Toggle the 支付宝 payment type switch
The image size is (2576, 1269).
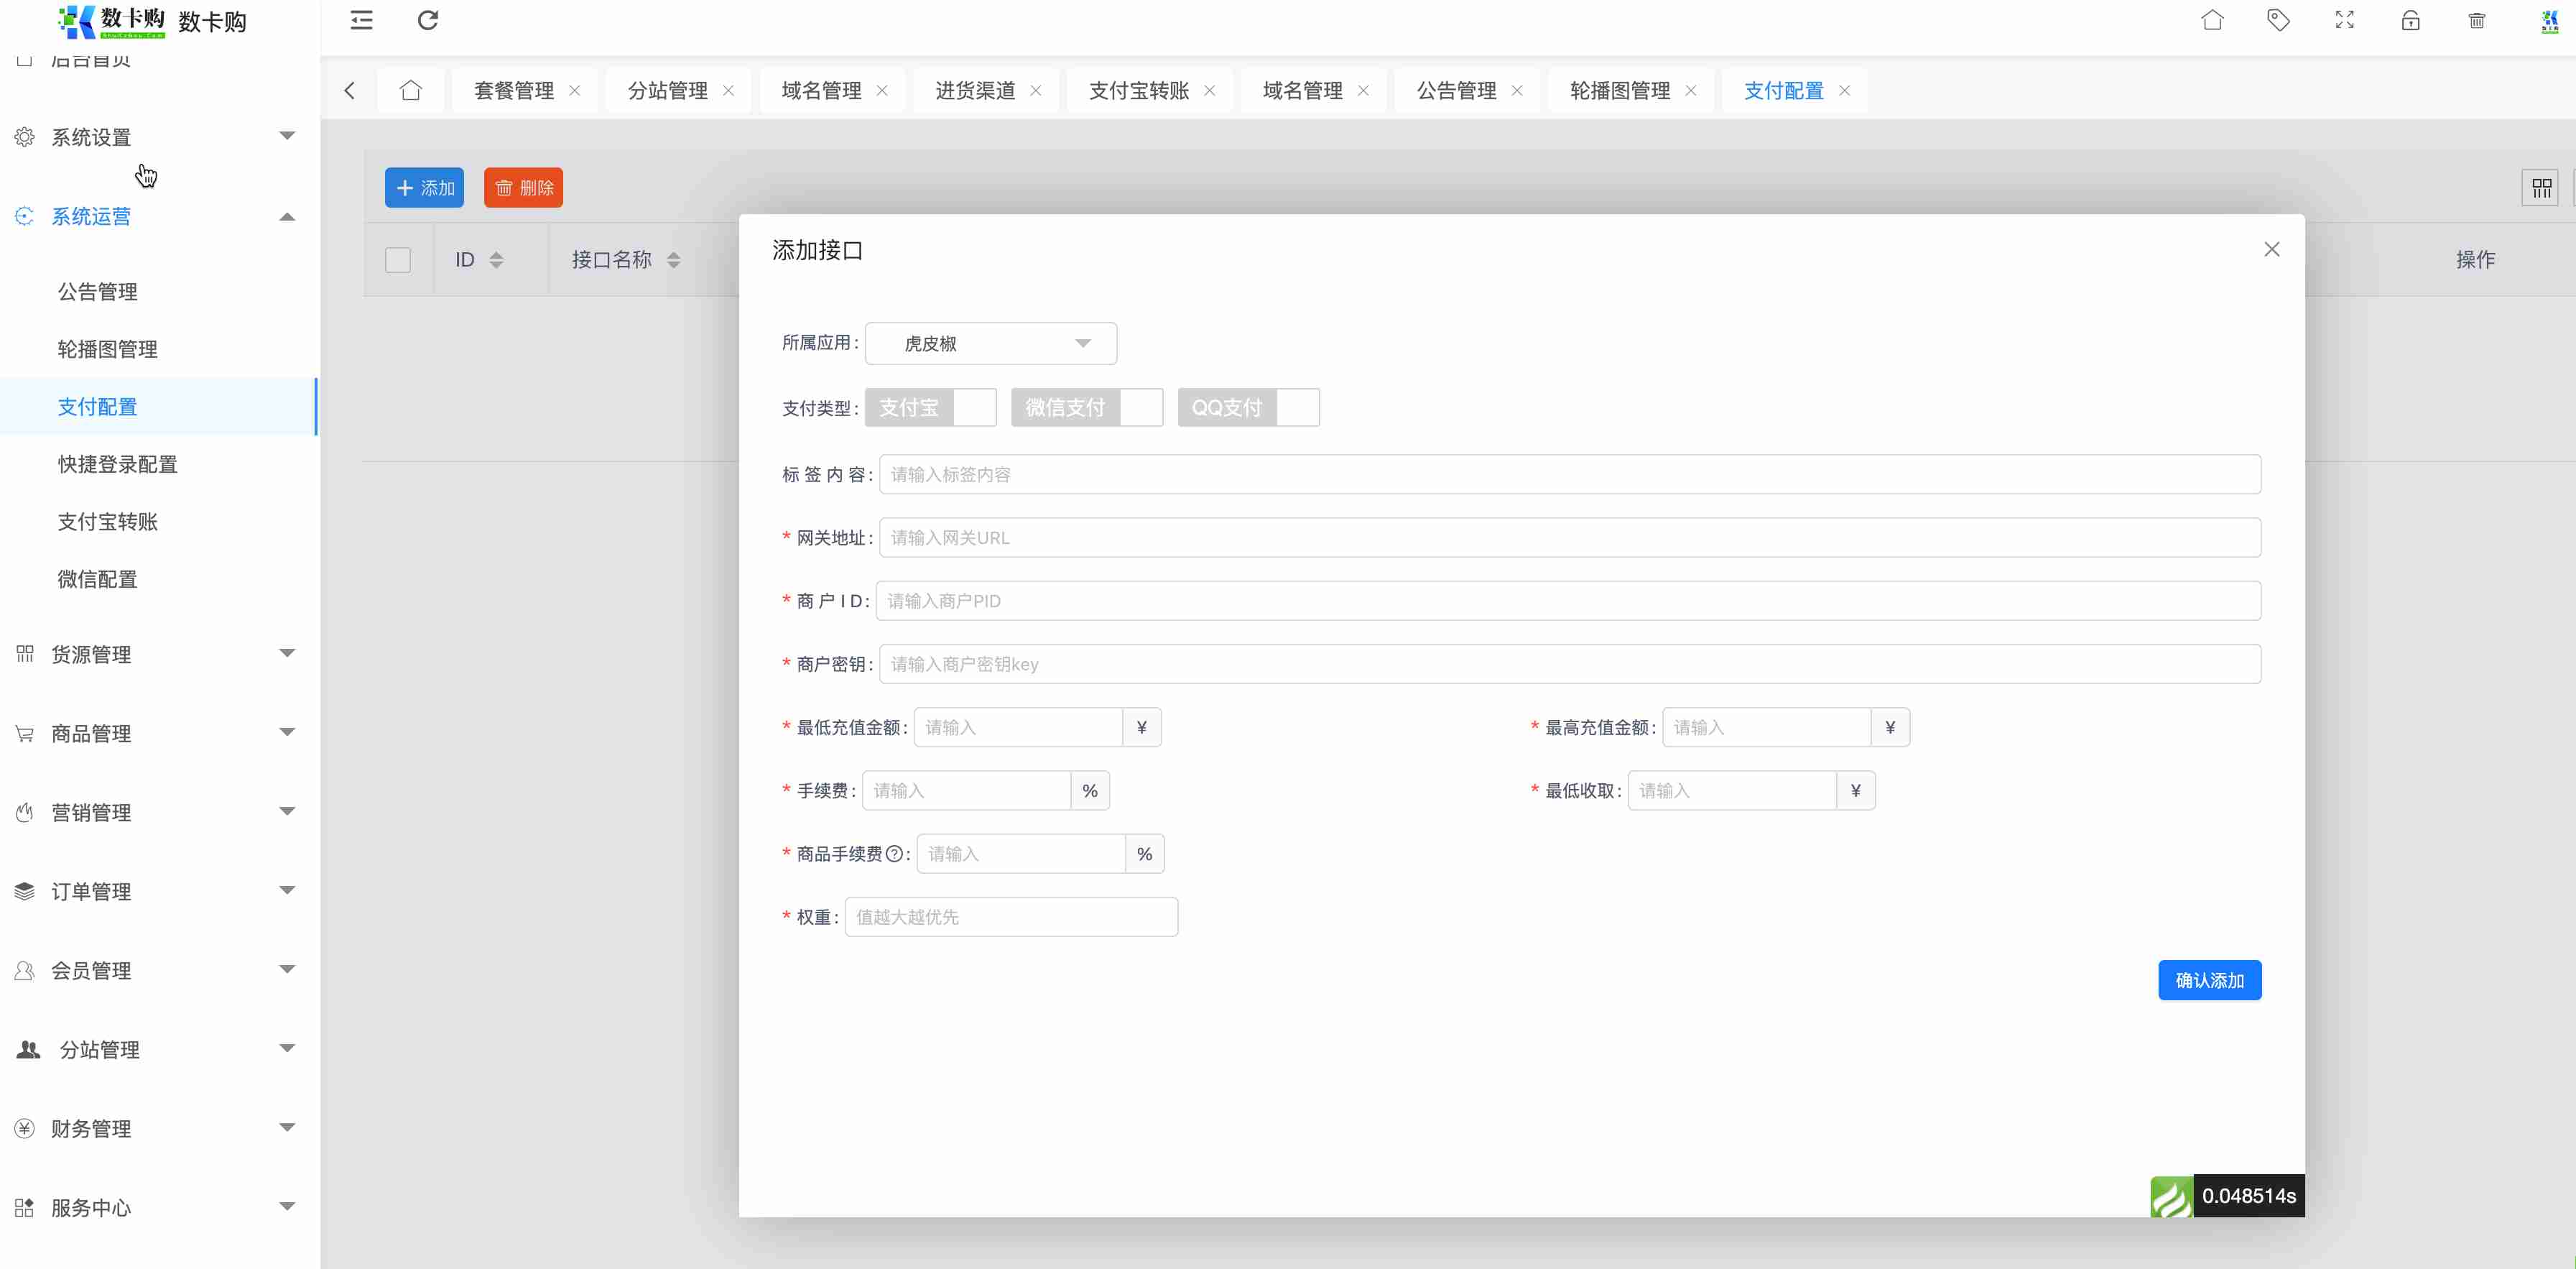pos(930,408)
